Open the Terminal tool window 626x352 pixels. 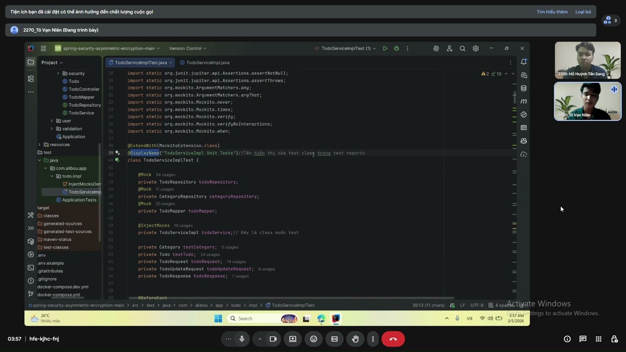pyautogui.click(x=31, y=267)
